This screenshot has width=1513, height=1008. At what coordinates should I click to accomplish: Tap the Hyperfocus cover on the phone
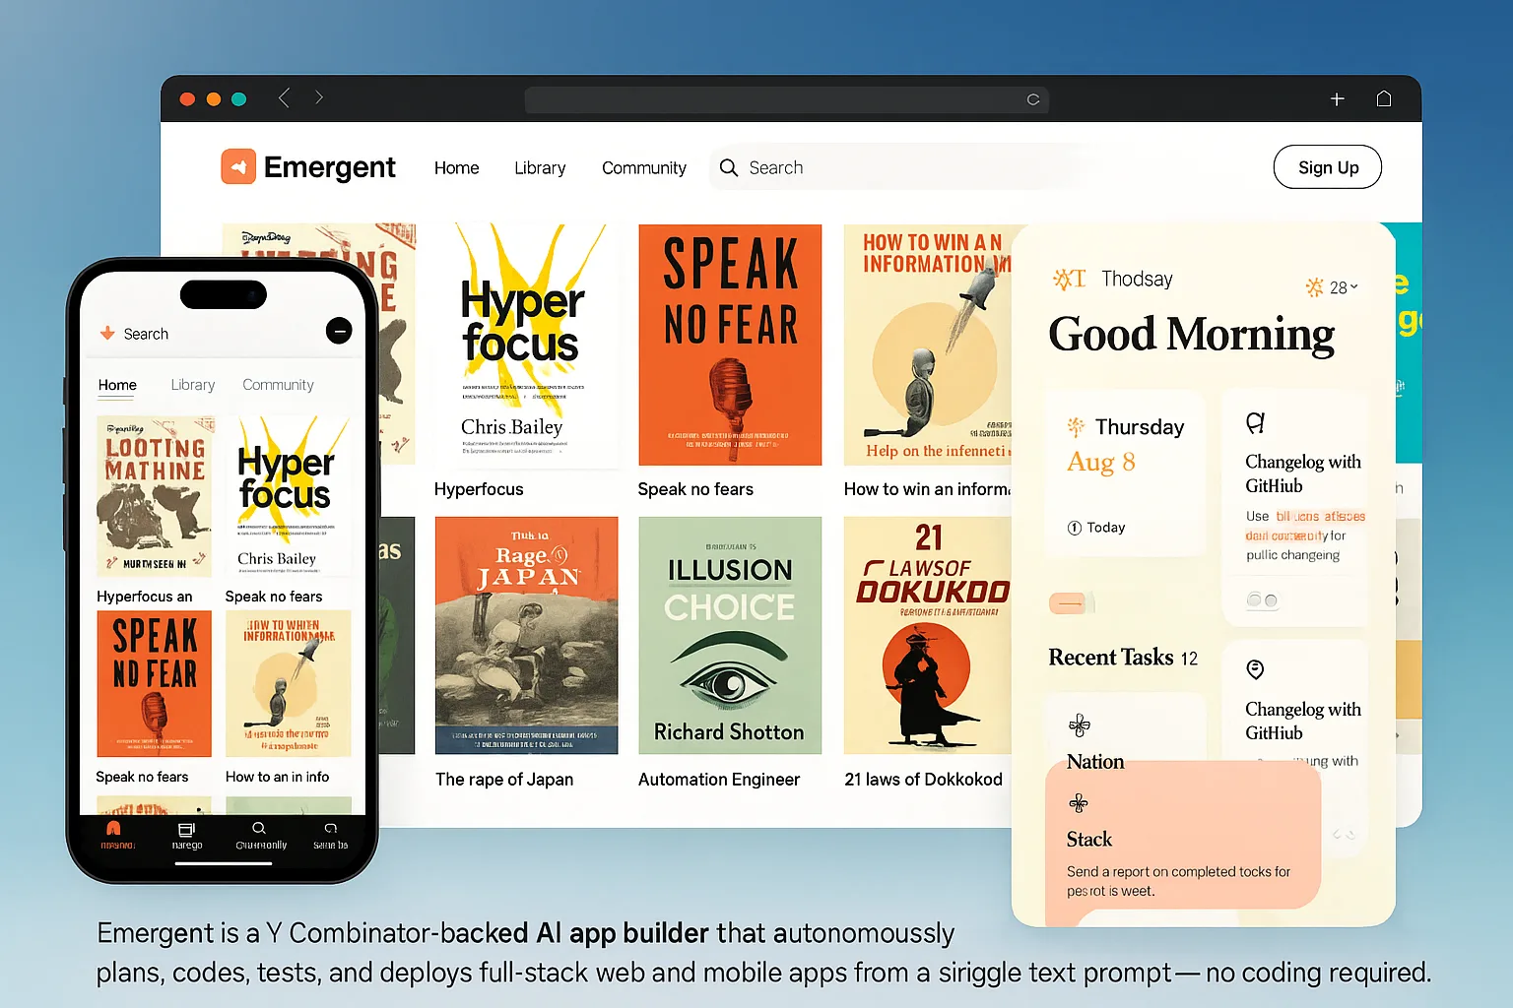pos(288,497)
